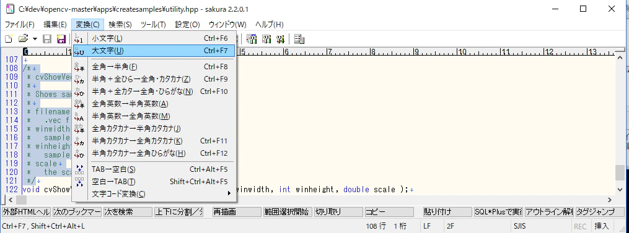Select 半角カタカナ→全角ひらがな(H)
629x233 pixels.
[x=154, y=153]
